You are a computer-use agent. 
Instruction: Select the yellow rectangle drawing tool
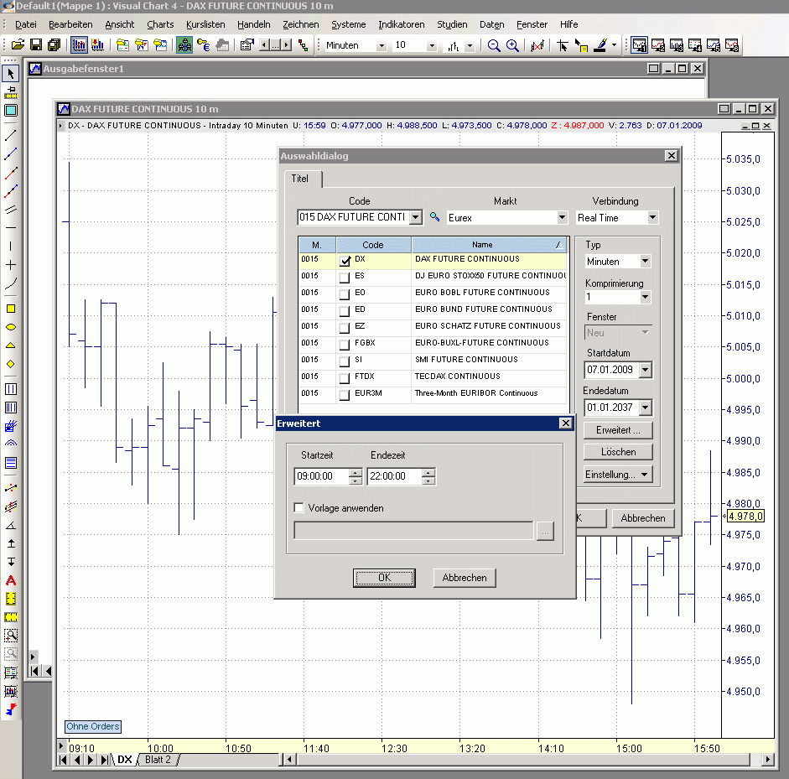click(11, 309)
